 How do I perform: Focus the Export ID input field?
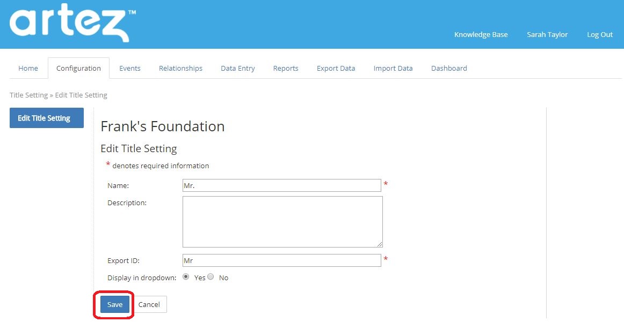[282, 260]
